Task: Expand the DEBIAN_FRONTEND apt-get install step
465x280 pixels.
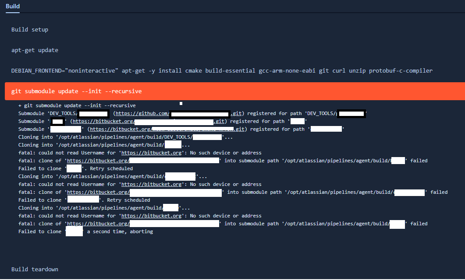Action: point(222,71)
